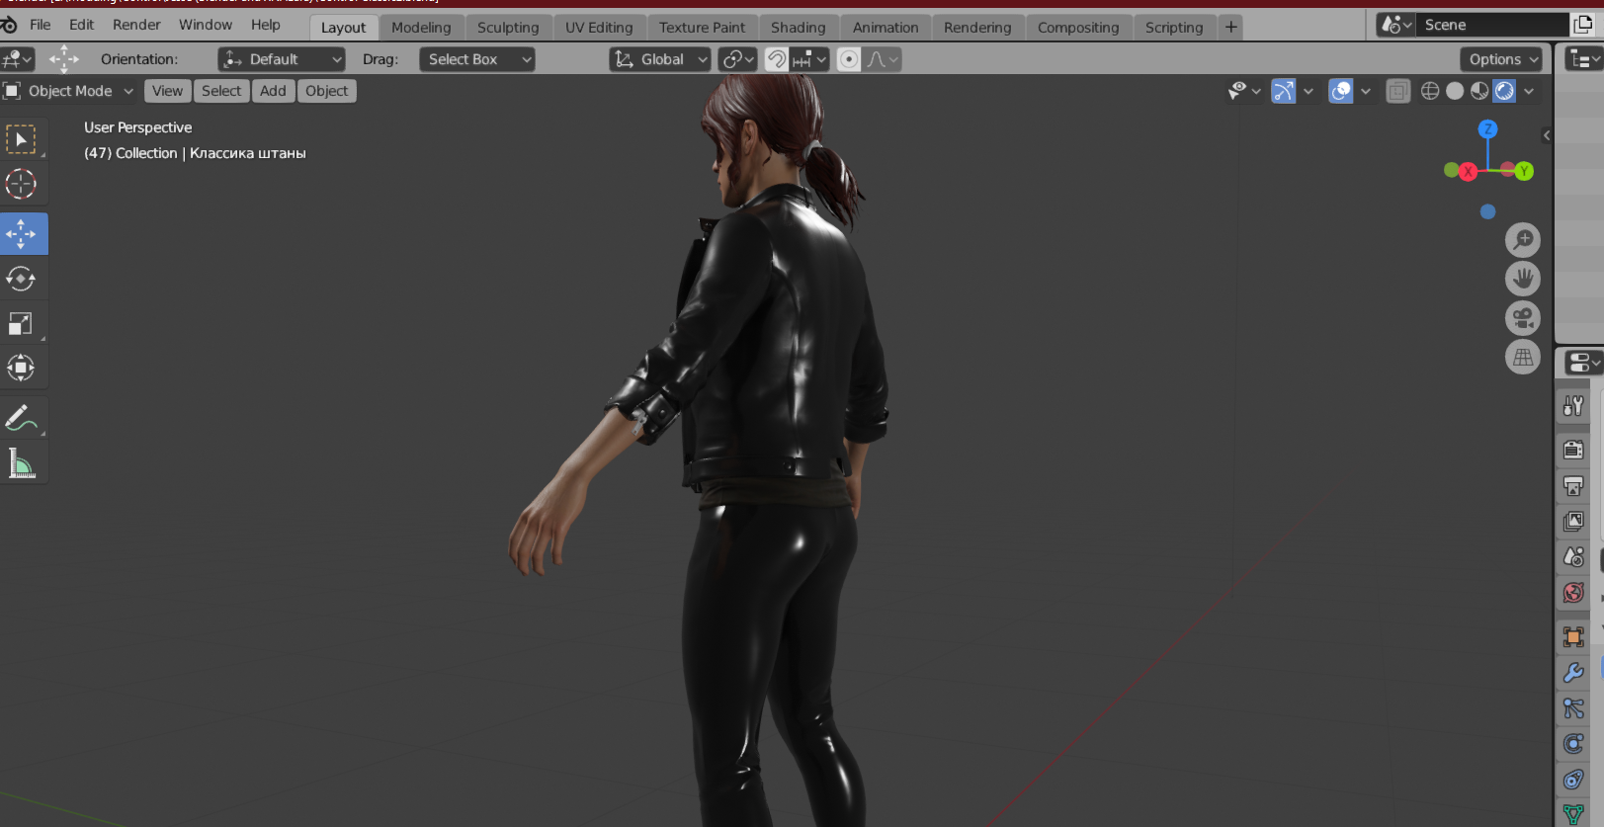Open the Global transform orientation dropdown

660,59
